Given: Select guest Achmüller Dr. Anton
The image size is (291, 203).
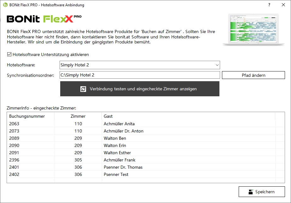Looking at the screenshot, I should click(124, 131).
